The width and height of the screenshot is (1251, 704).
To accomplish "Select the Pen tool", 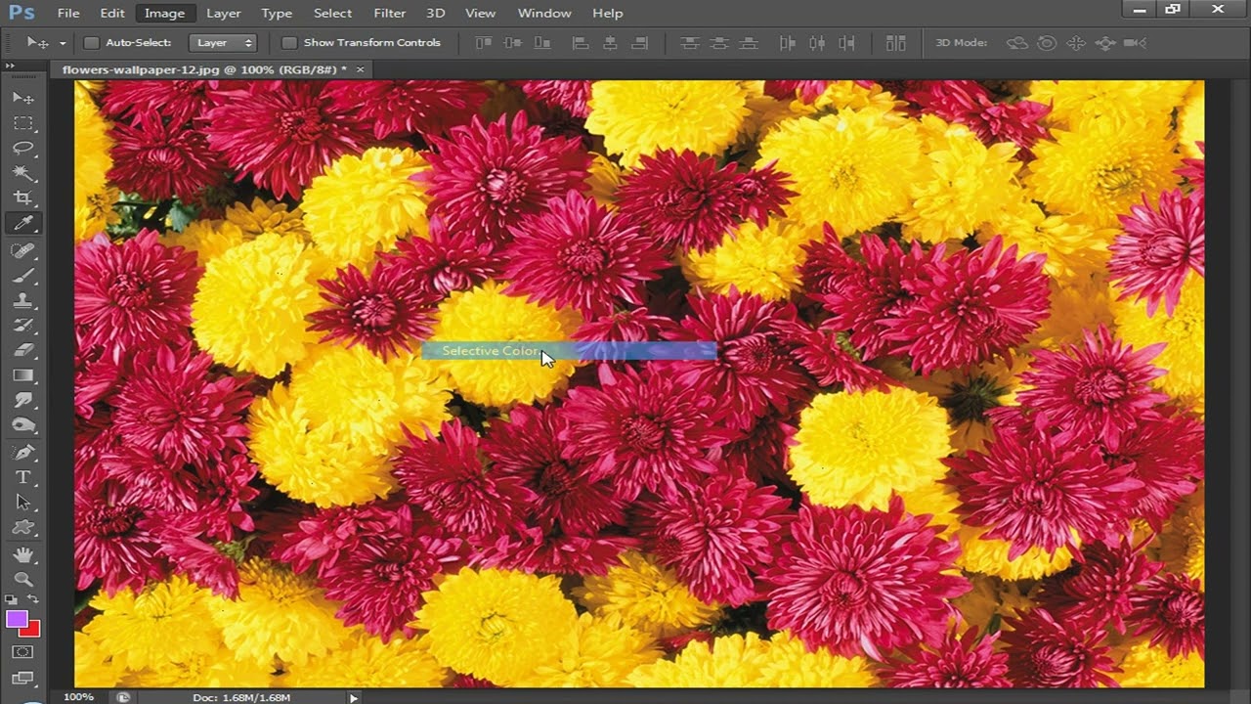I will point(22,453).
